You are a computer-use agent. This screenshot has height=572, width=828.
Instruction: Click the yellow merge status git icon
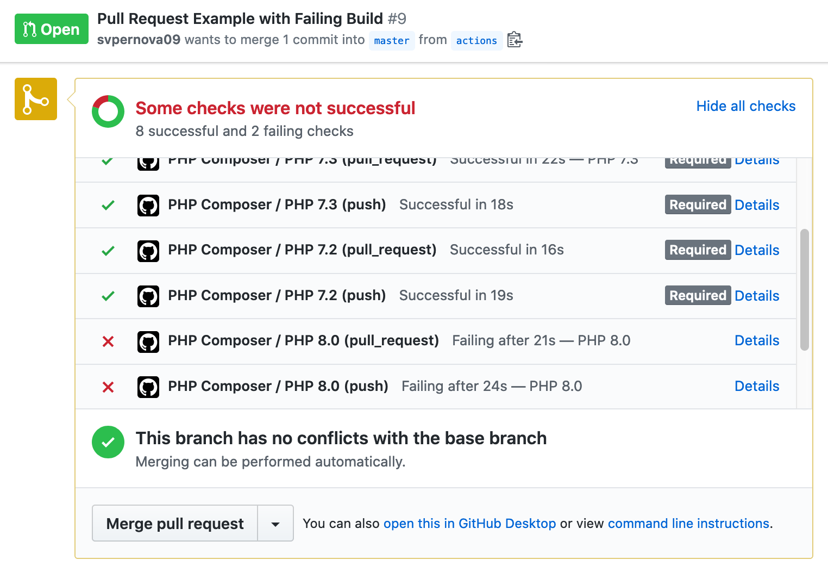(x=36, y=99)
